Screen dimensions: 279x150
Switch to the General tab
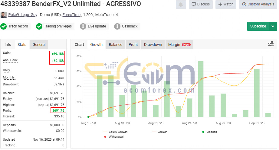pos(39,45)
